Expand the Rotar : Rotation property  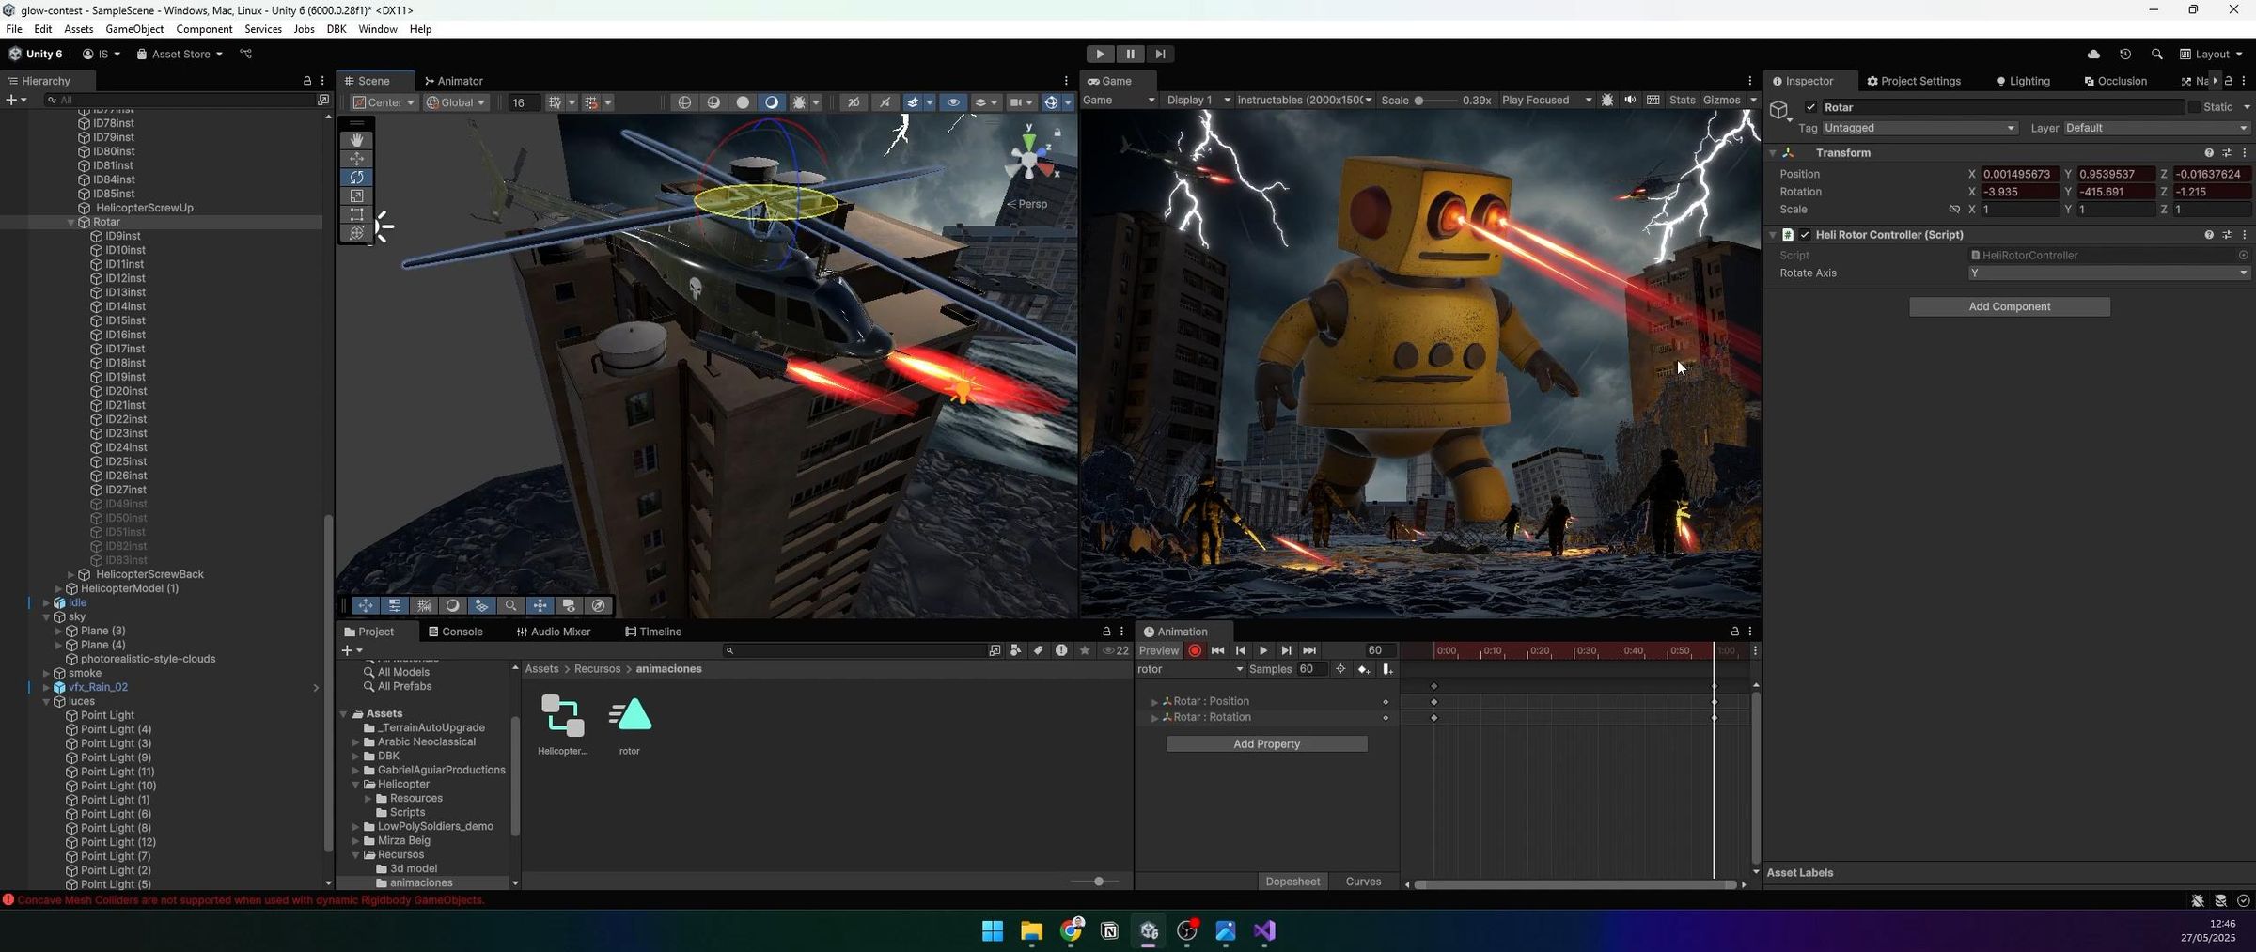(x=1155, y=717)
